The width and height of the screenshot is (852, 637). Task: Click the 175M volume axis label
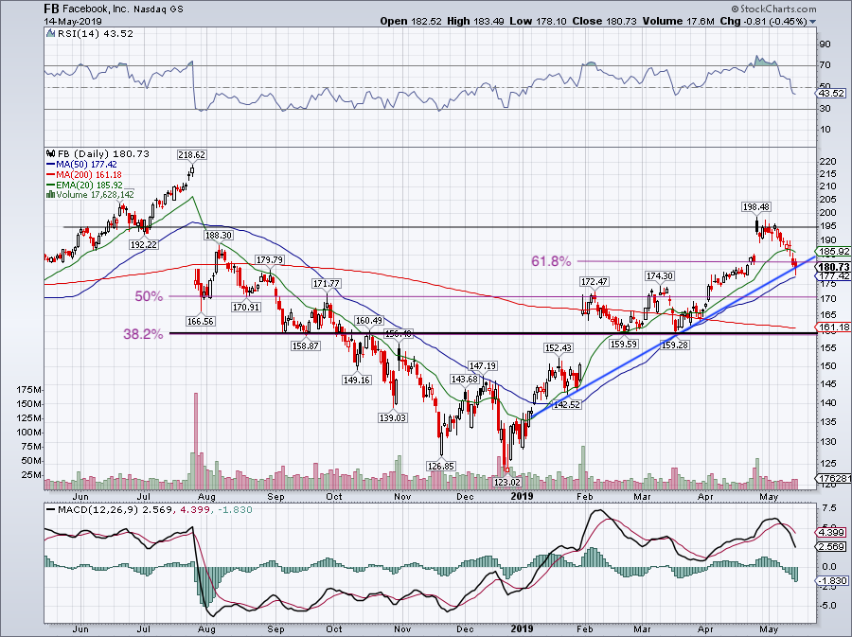tap(29, 390)
